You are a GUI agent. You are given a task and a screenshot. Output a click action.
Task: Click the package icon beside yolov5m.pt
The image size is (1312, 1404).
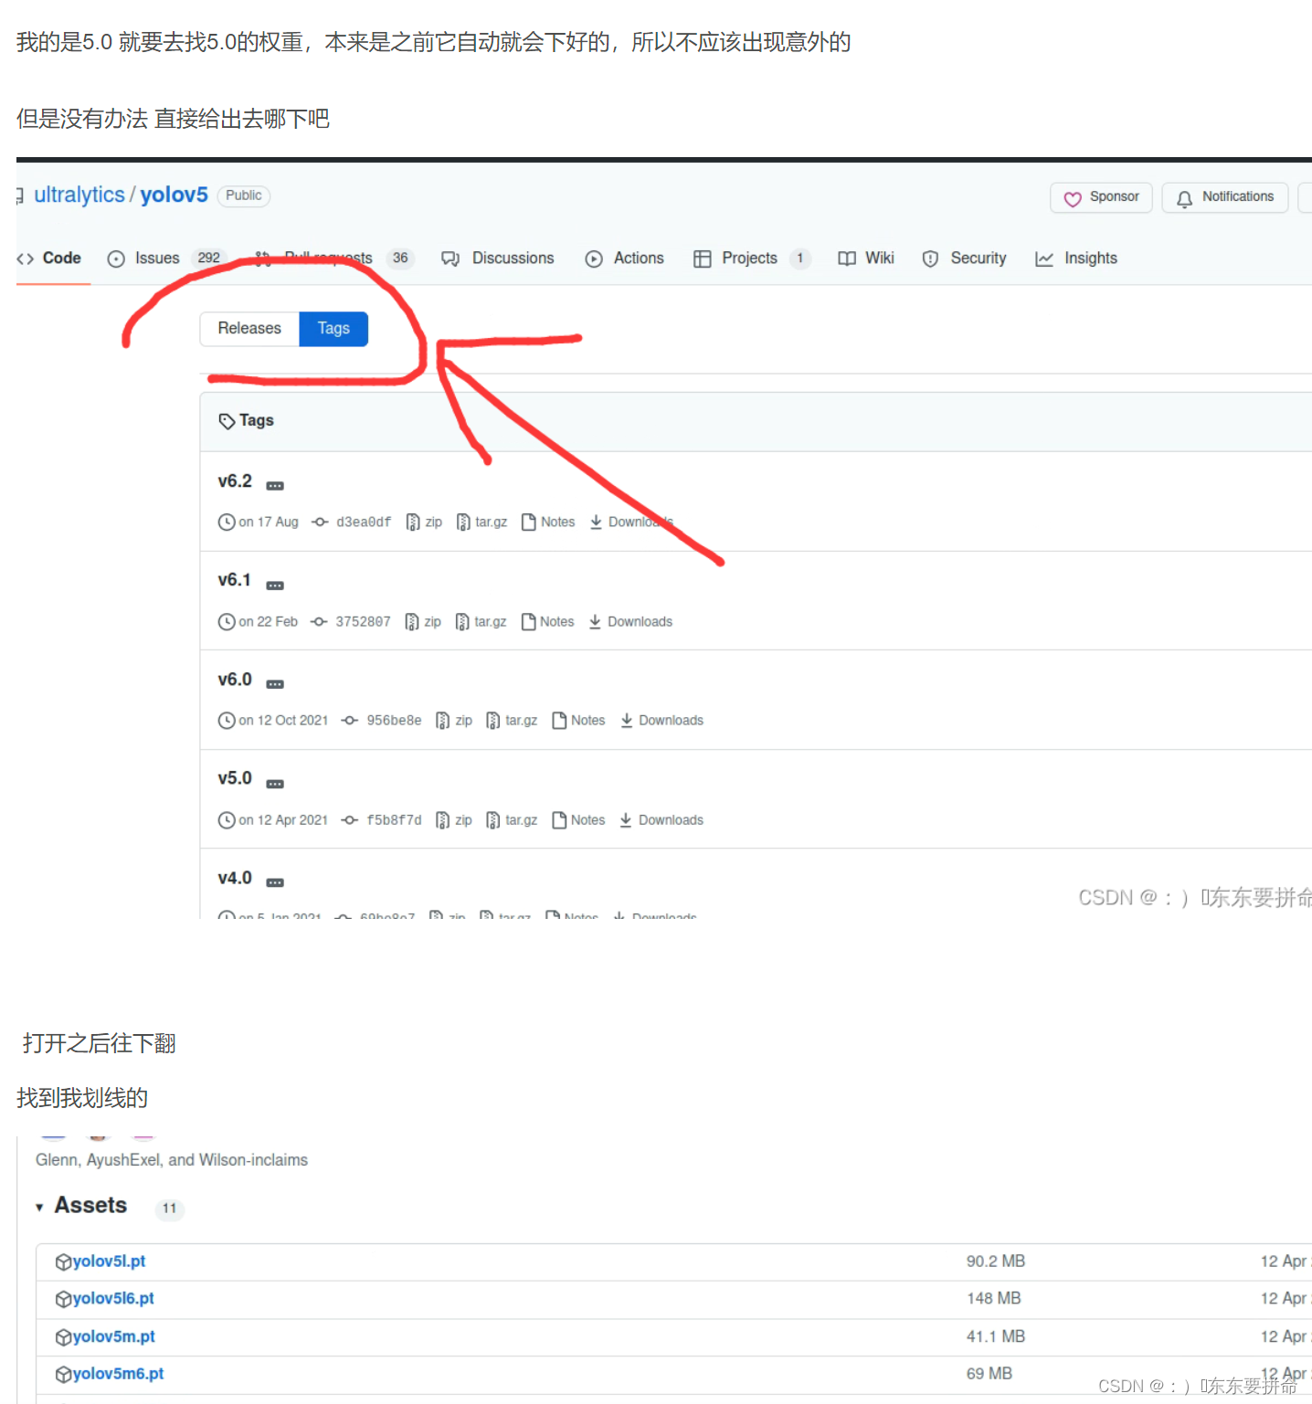63,1337
